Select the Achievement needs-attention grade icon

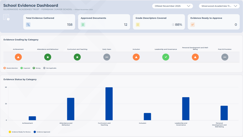pyautogui.click(x=18, y=57)
